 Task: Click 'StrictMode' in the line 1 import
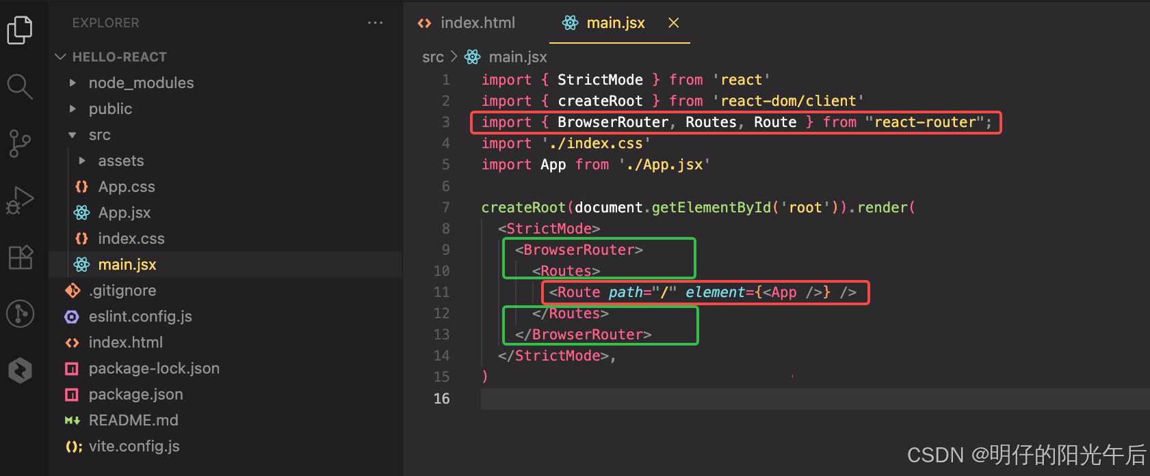[600, 80]
